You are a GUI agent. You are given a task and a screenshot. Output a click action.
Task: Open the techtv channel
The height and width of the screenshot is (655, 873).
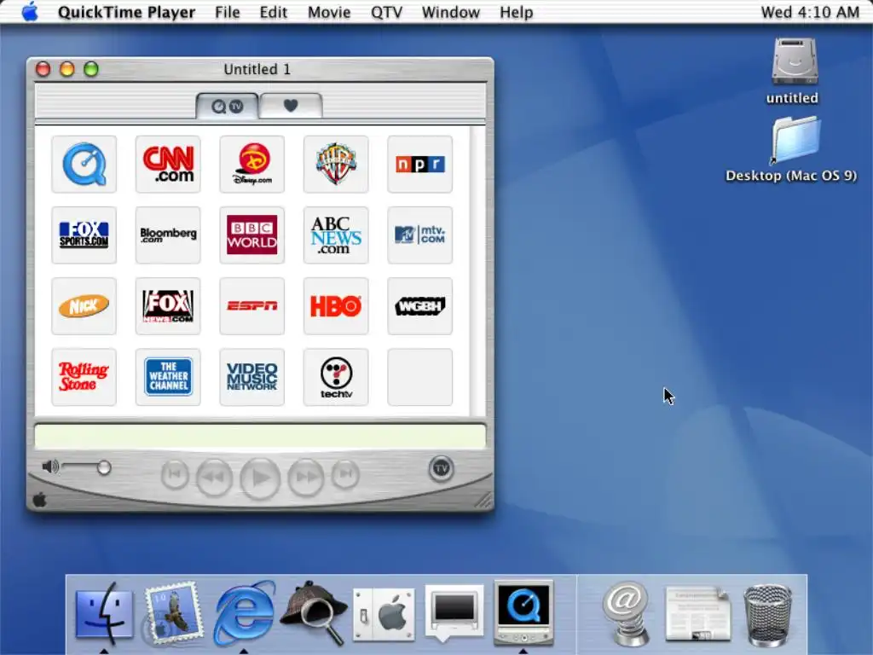336,377
